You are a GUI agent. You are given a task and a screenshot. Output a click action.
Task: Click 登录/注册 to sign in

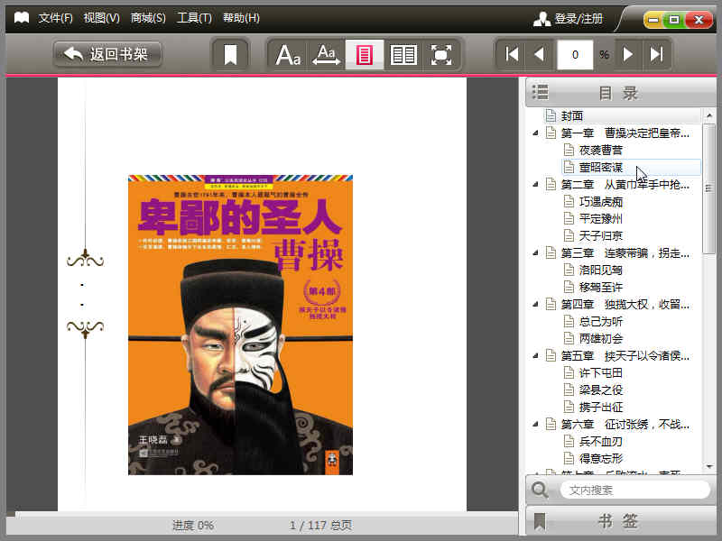pos(569,19)
